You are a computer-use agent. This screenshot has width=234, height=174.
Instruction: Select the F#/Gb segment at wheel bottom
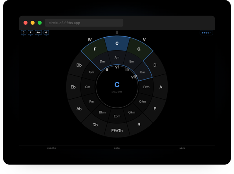click(x=117, y=130)
